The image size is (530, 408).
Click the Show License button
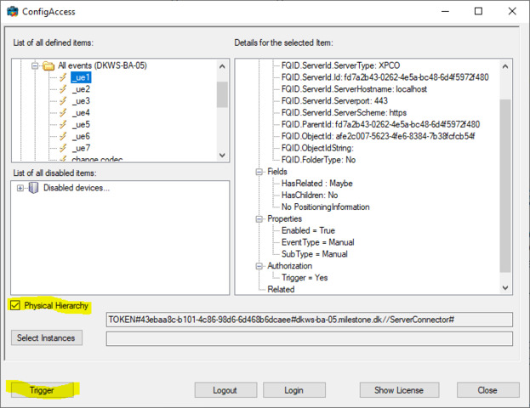[398, 390]
